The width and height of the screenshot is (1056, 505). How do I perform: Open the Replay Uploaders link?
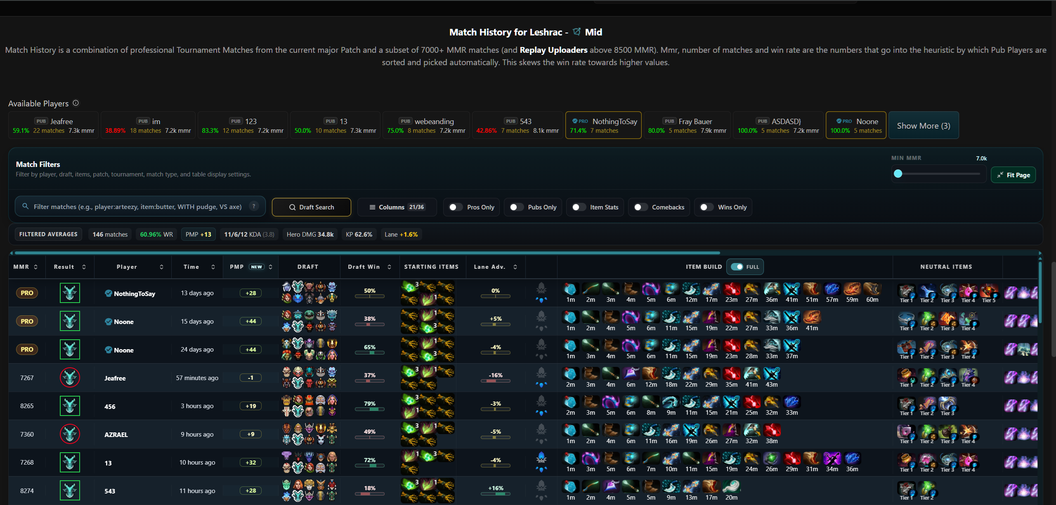(x=553, y=50)
